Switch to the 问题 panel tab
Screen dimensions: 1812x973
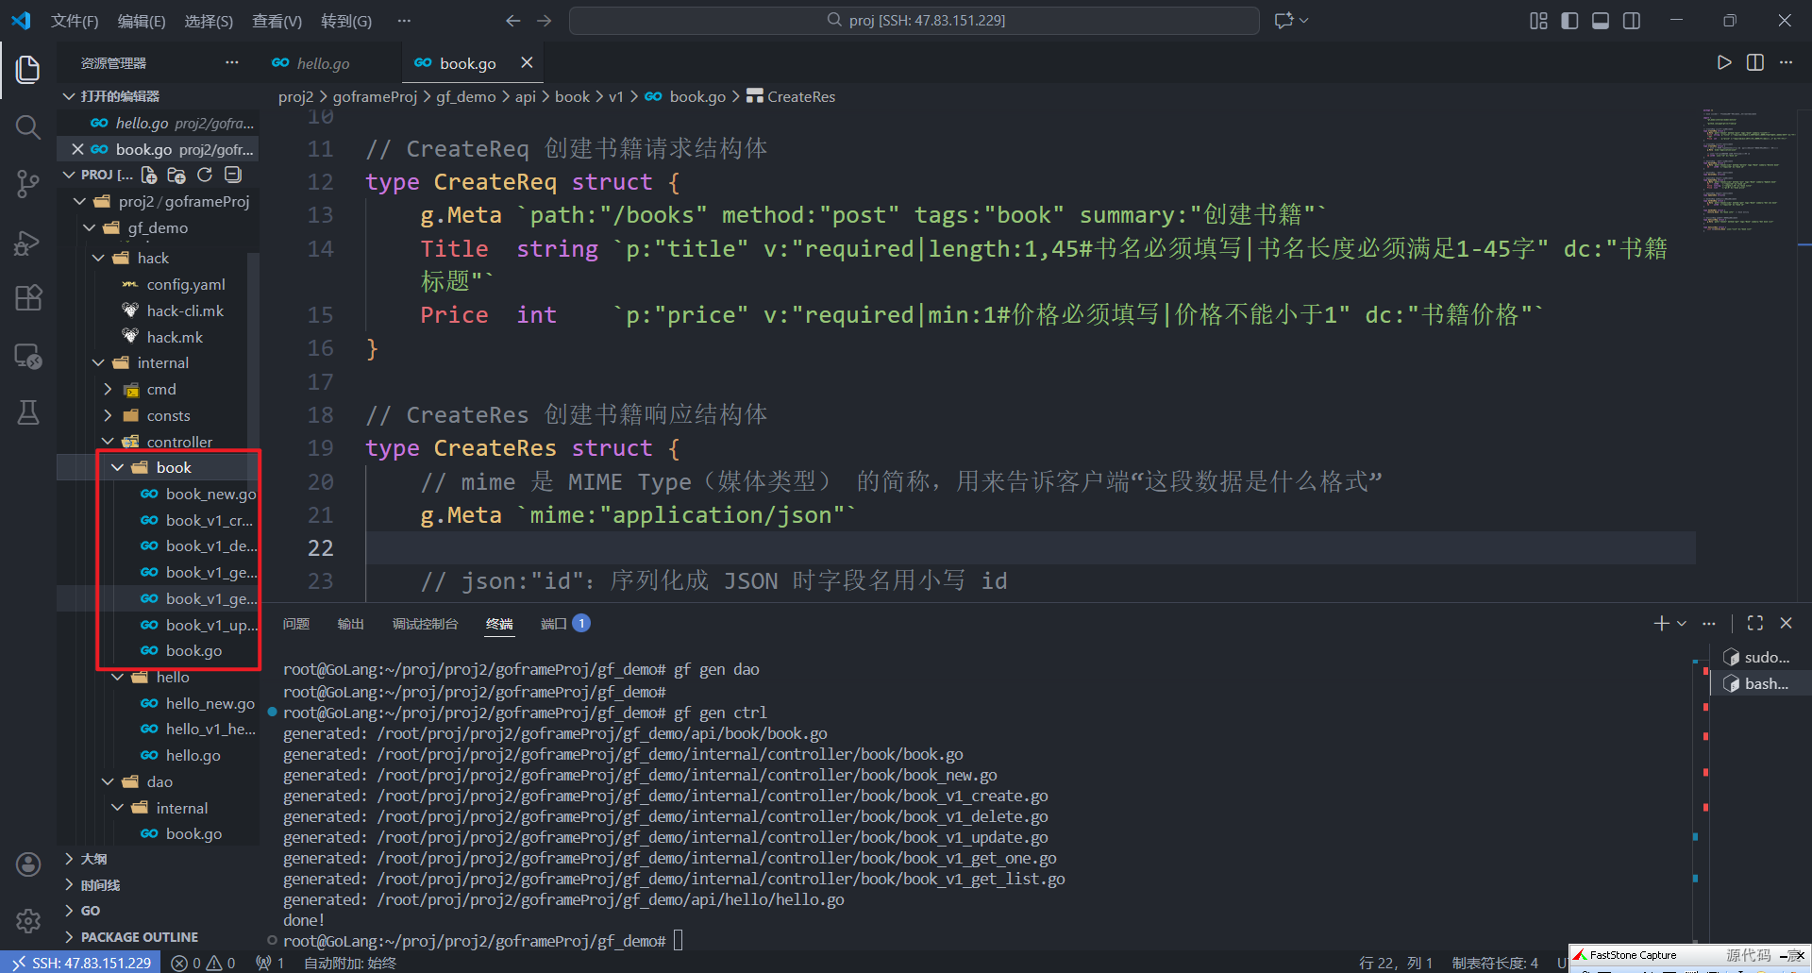coord(296,624)
